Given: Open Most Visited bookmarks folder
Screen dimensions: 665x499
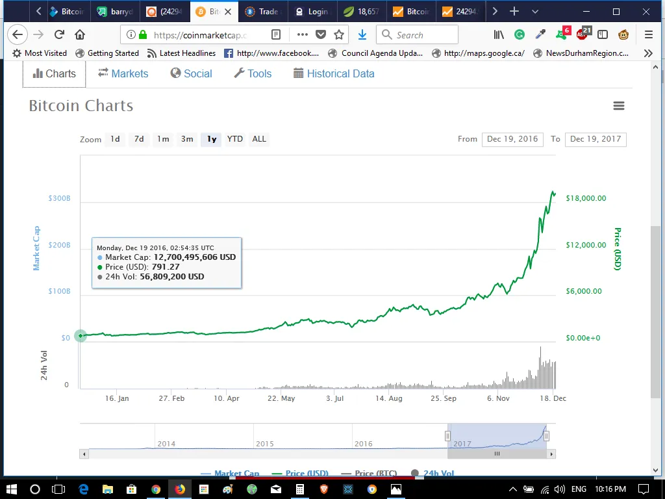Looking at the screenshot, I should 40,53.
